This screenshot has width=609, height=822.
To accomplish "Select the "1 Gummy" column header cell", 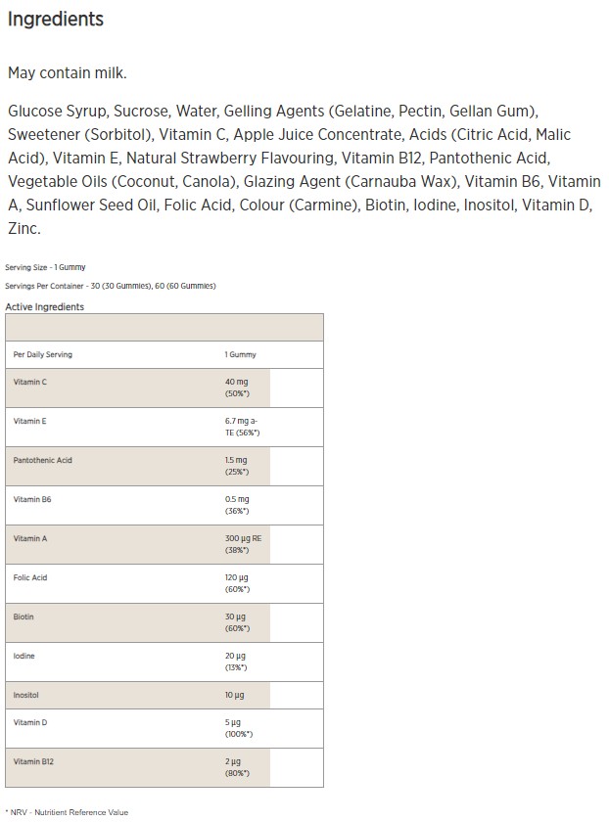I will (240, 354).
